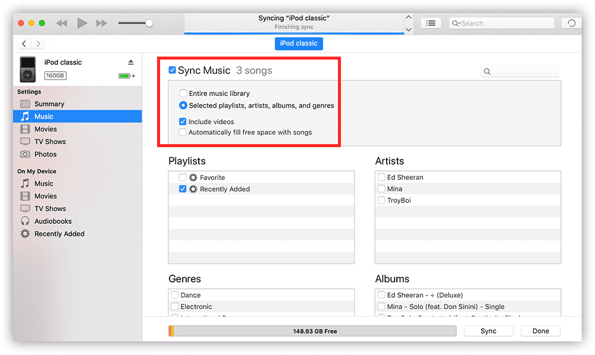Screen dimensions: 595x355
Task: Click the iPod classic device thumbnail
Action: coord(28,69)
